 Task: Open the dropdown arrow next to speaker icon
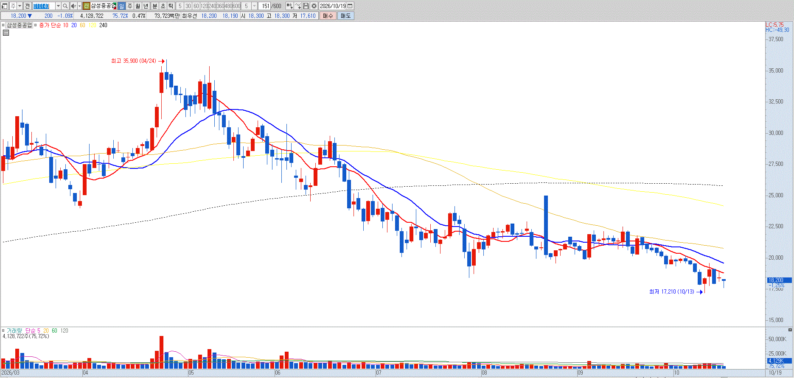pyautogui.click(x=79, y=6)
